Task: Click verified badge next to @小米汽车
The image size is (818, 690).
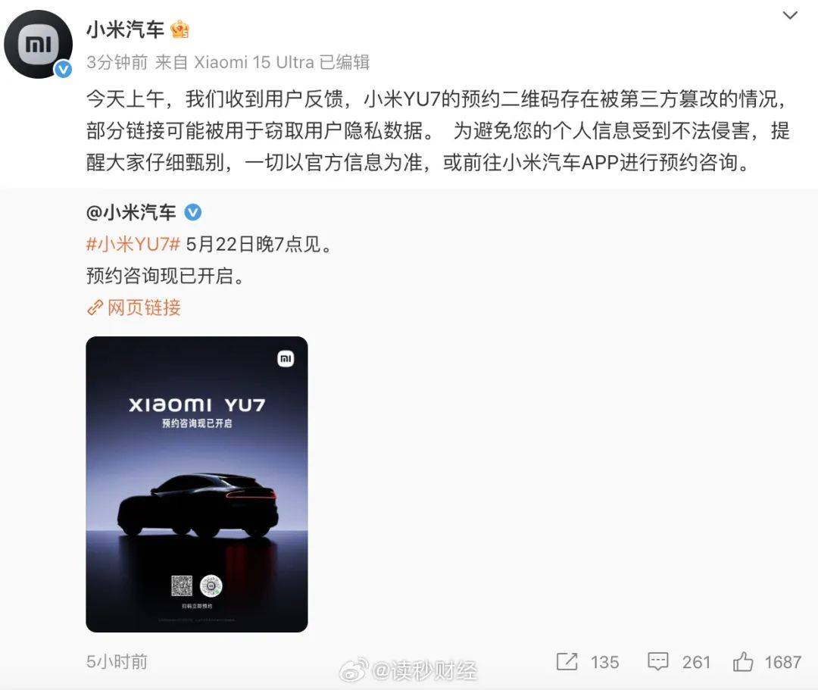Action: (193, 212)
